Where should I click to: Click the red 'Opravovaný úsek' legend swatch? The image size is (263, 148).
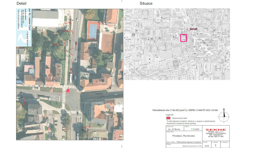point(169,119)
